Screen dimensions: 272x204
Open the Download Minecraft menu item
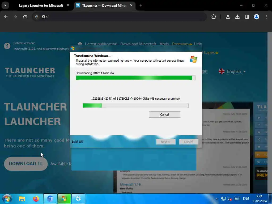(x=138, y=44)
